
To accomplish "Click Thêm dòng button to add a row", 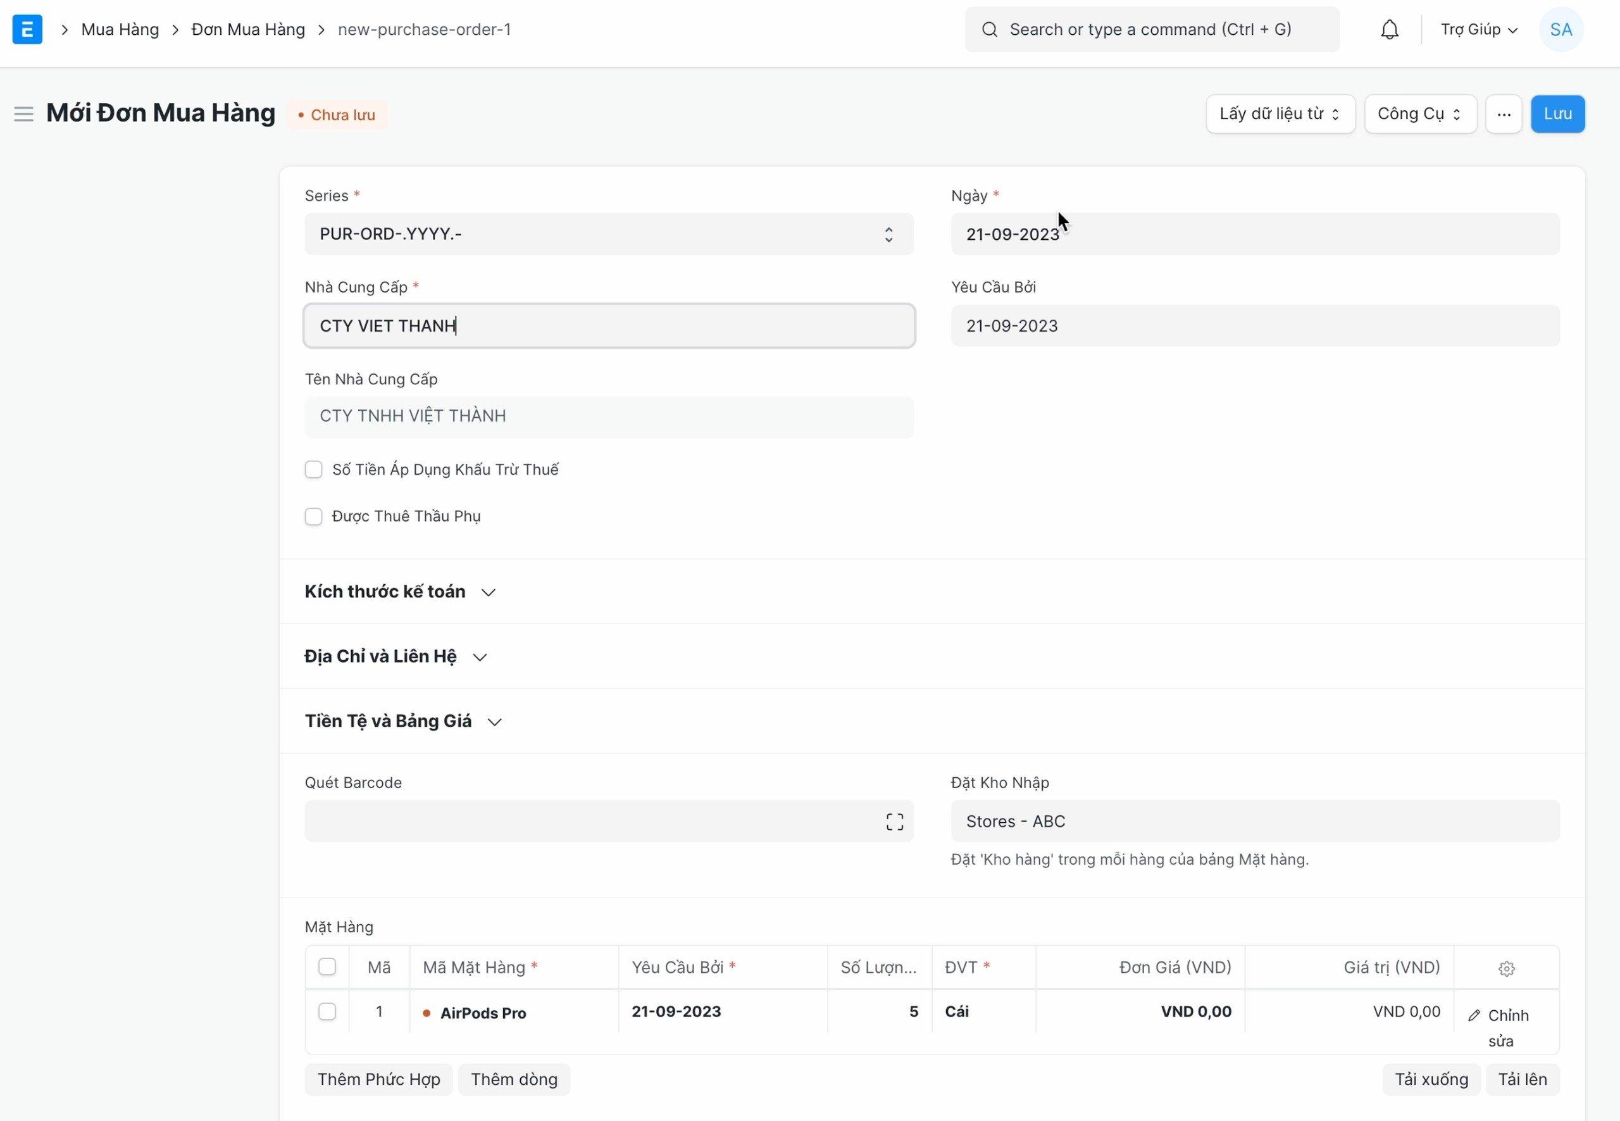I will tap(513, 1079).
